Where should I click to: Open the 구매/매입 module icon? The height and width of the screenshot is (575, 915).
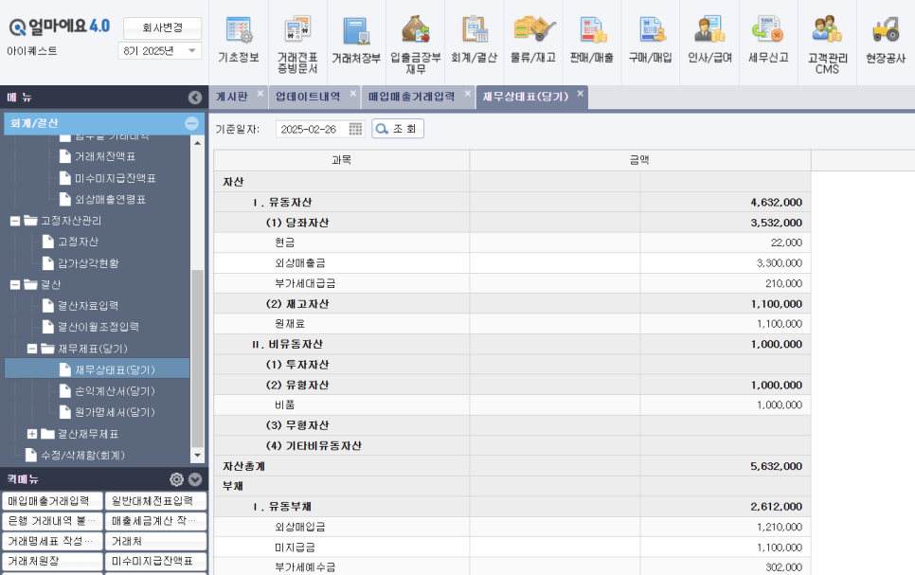(651, 41)
